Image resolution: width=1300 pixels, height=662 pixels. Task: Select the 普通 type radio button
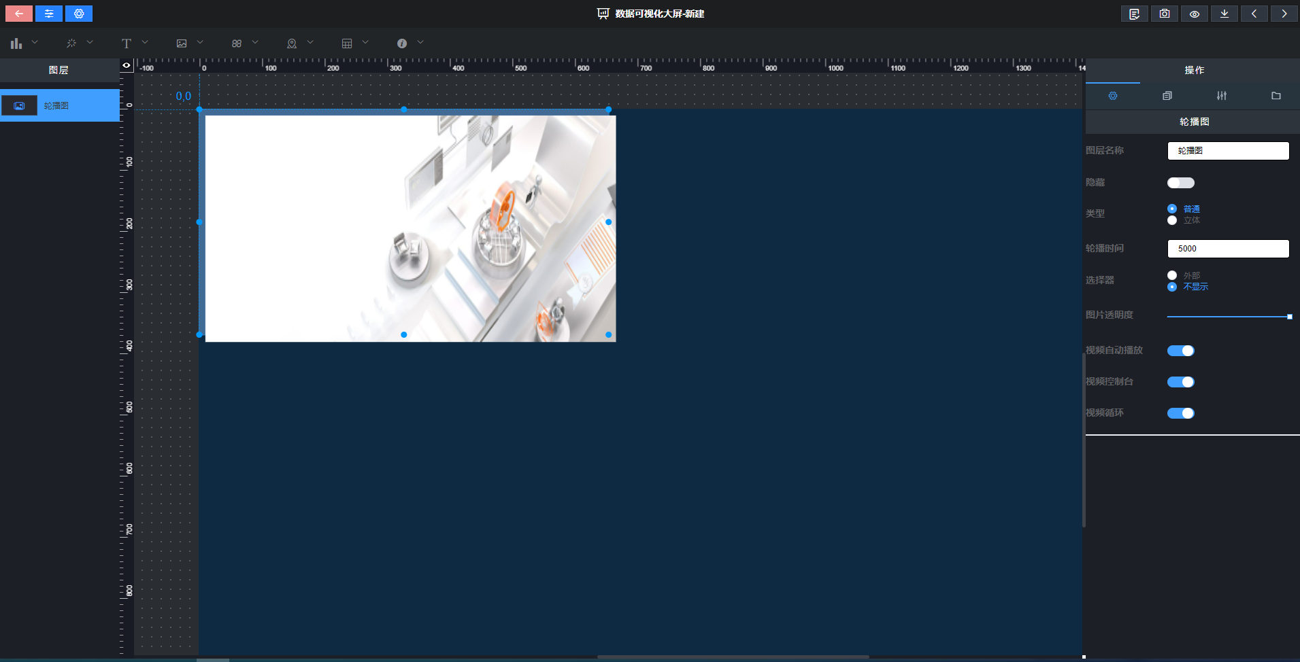pyautogui.click(x=1172, y=209)
